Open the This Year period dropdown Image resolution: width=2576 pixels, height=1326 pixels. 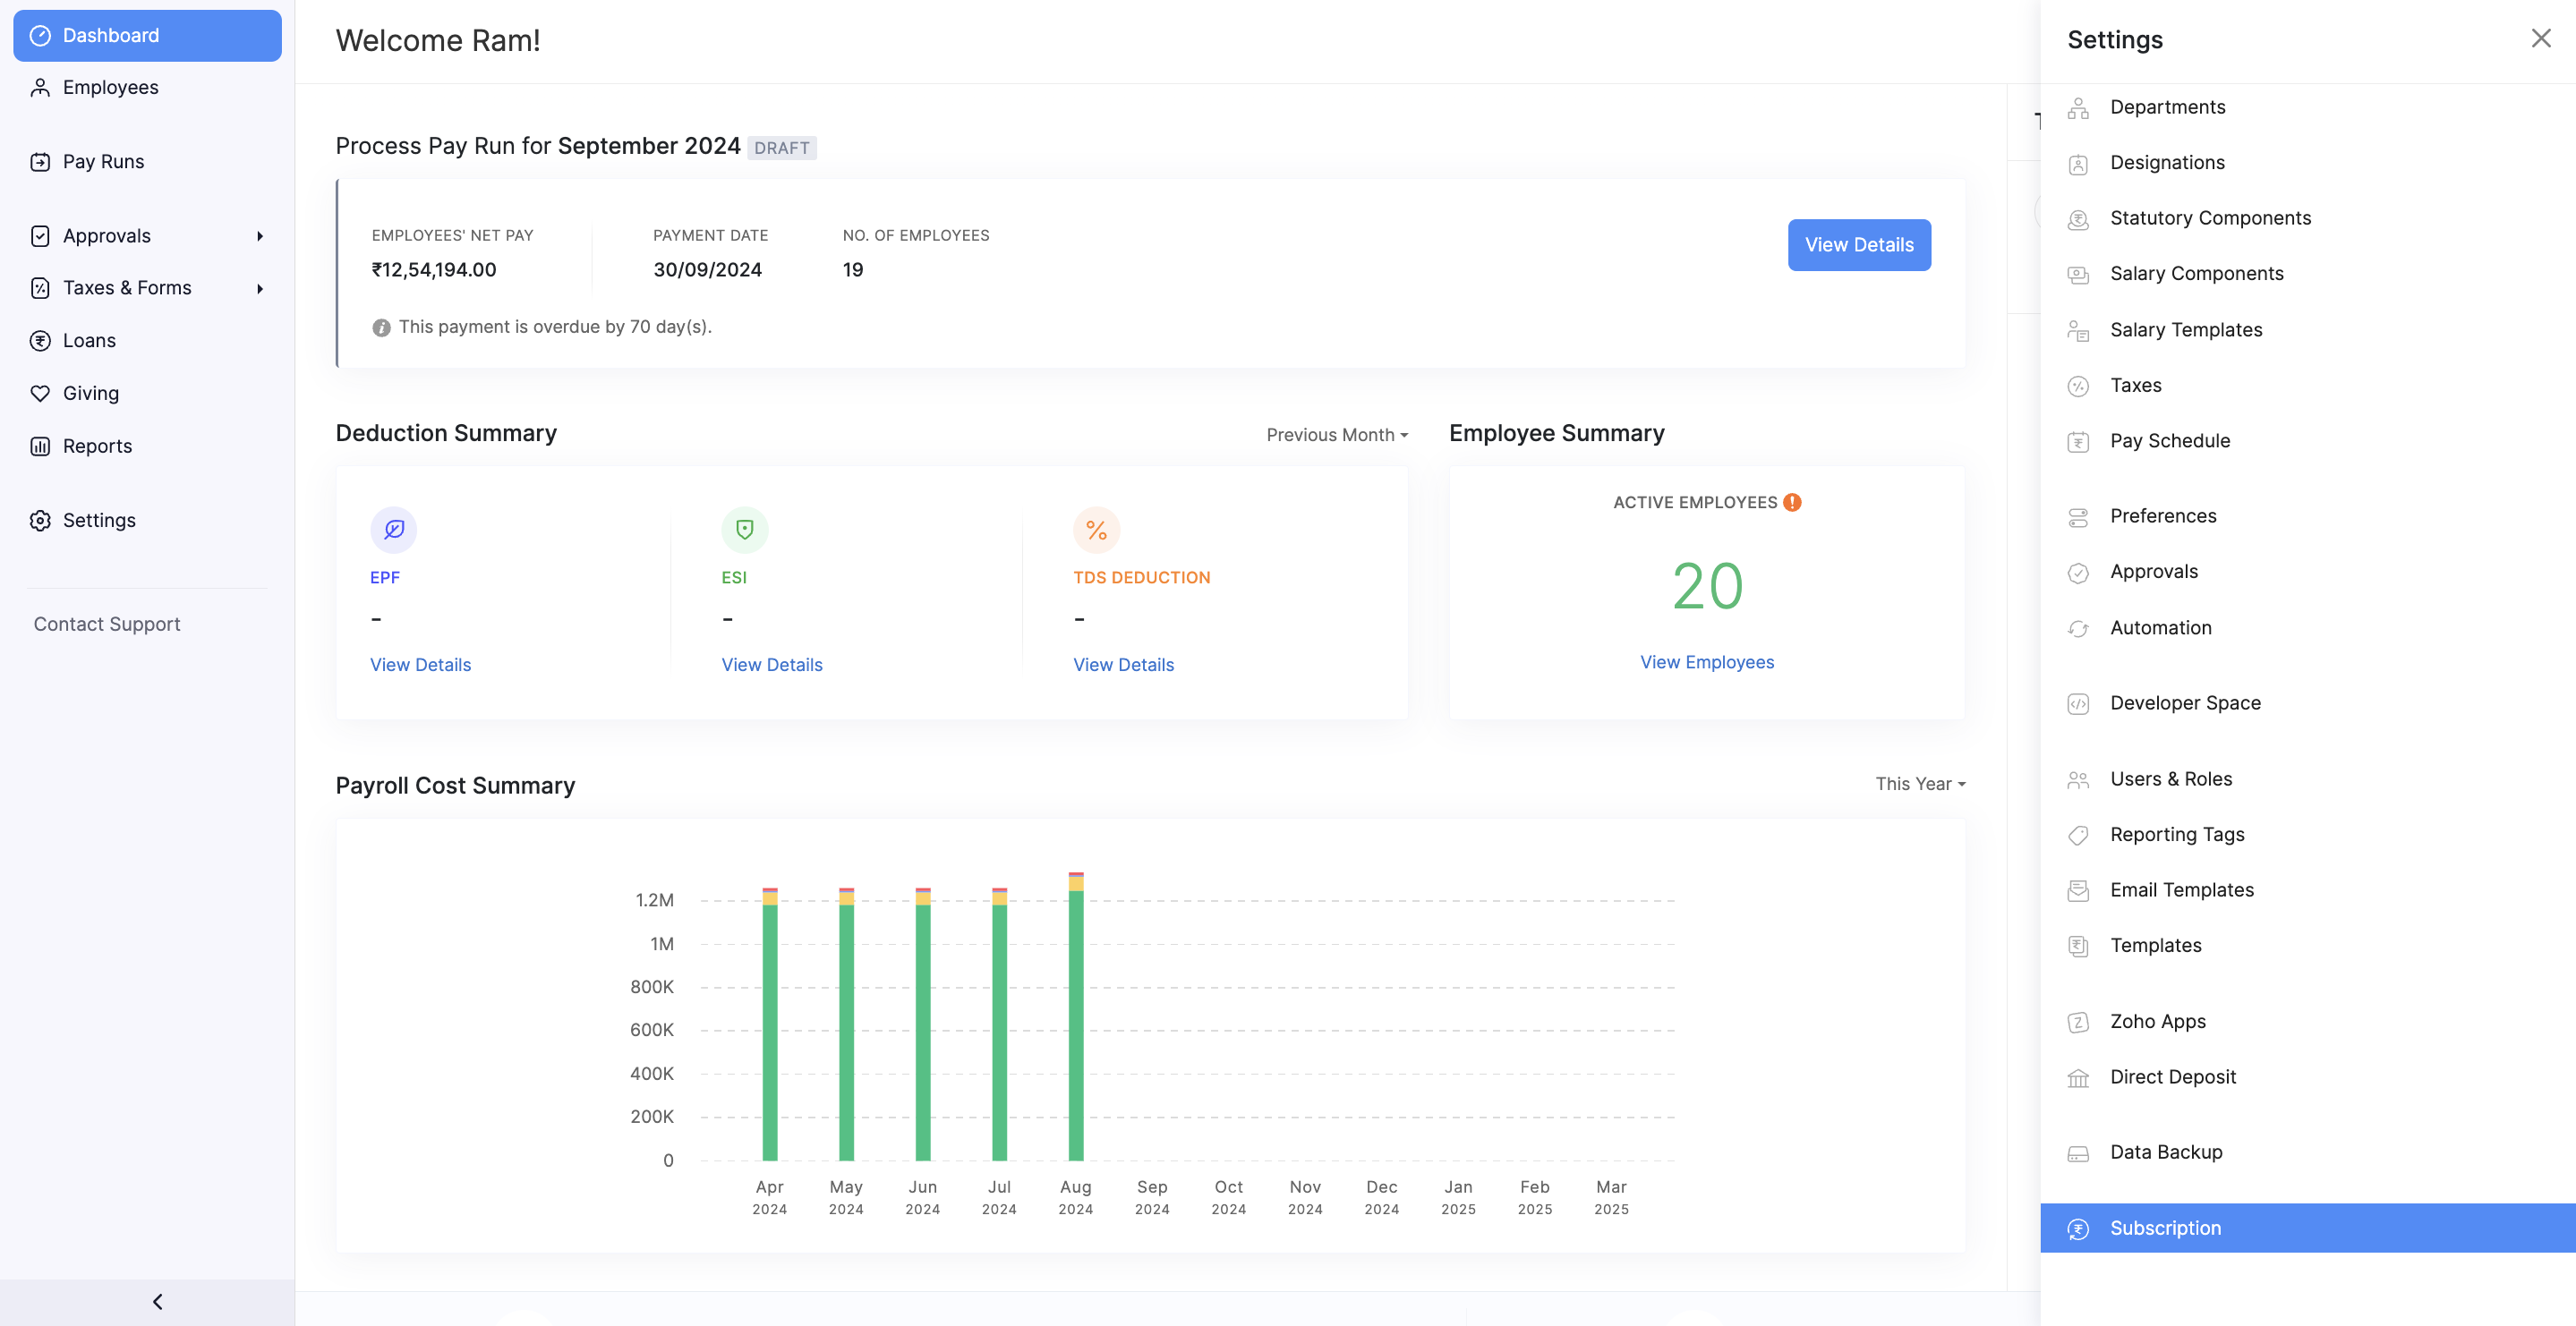pyautogui.click(x=1919, y=784)
